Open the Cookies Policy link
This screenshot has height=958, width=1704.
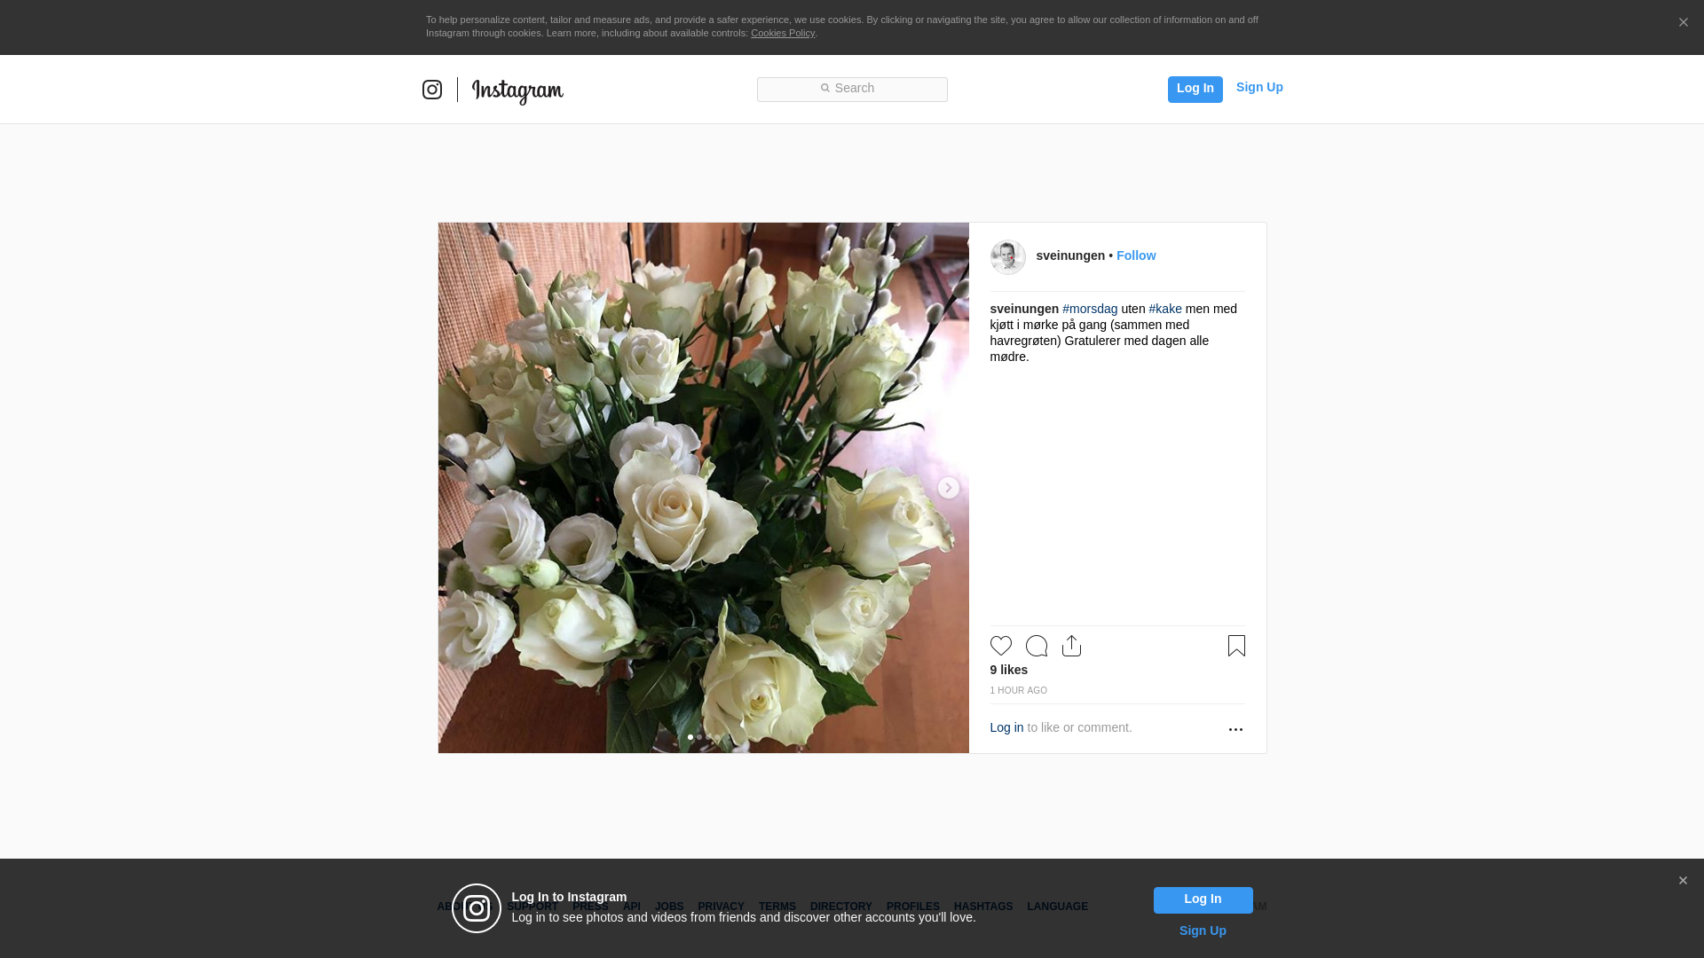782,33
